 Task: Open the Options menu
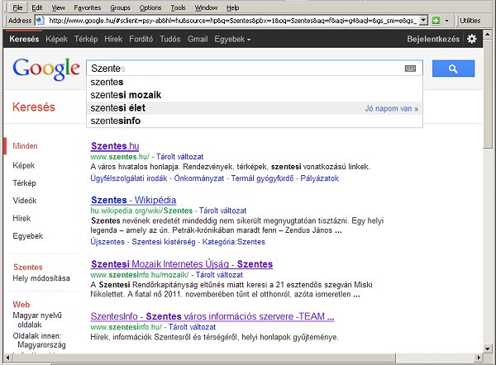coord(150,7)
